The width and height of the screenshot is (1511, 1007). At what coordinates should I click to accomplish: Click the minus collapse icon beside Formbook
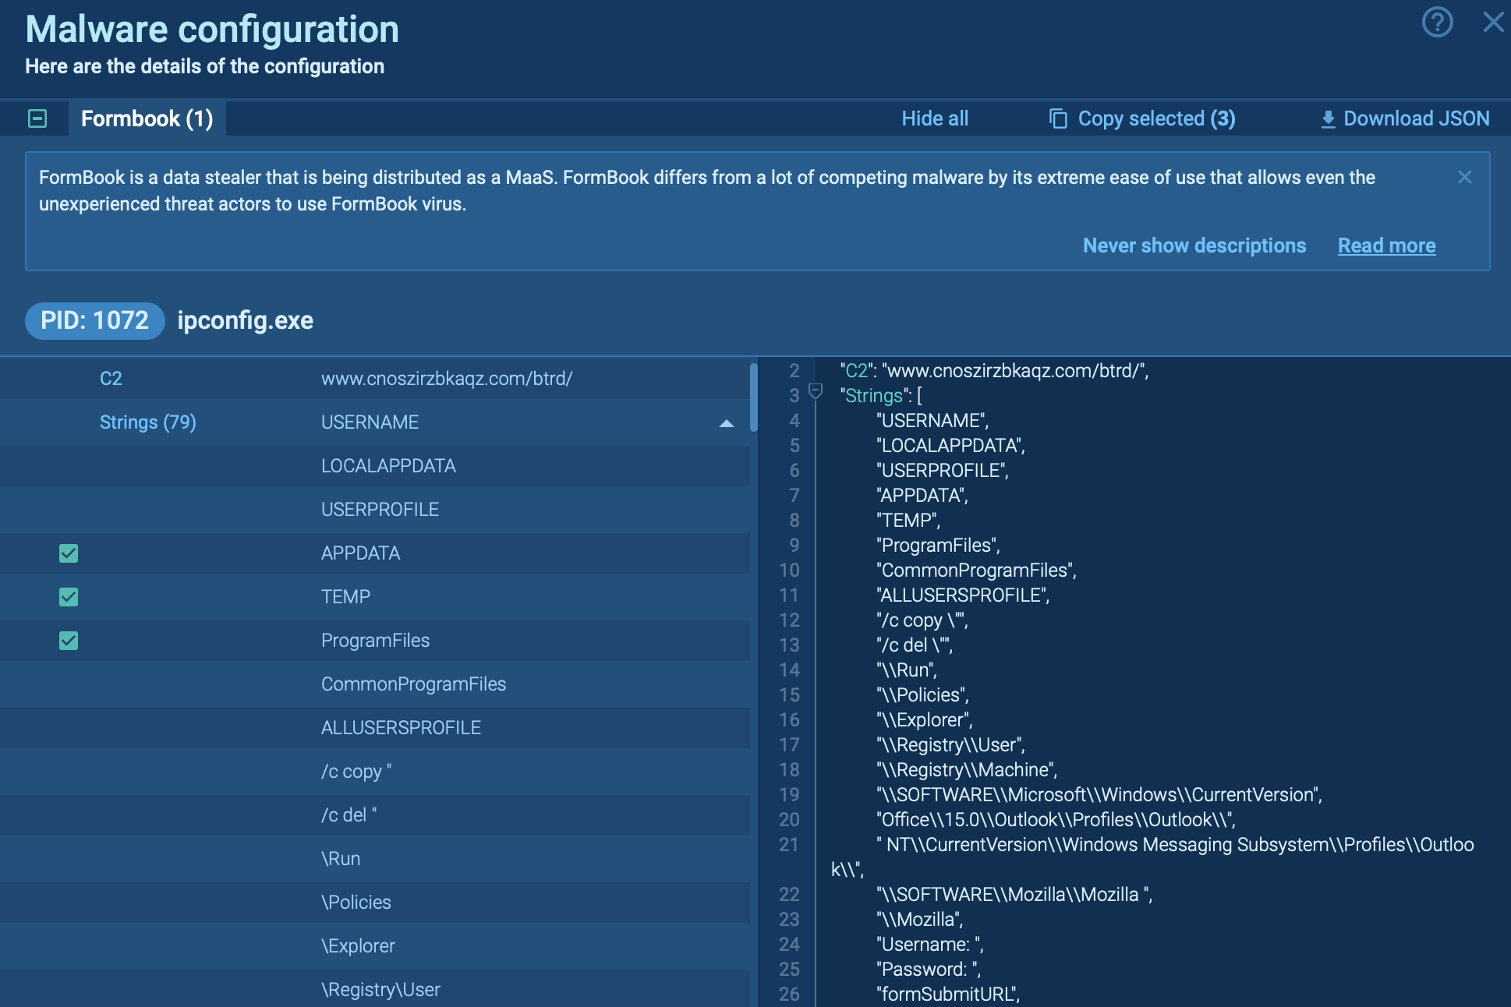[x=37, y=118]
